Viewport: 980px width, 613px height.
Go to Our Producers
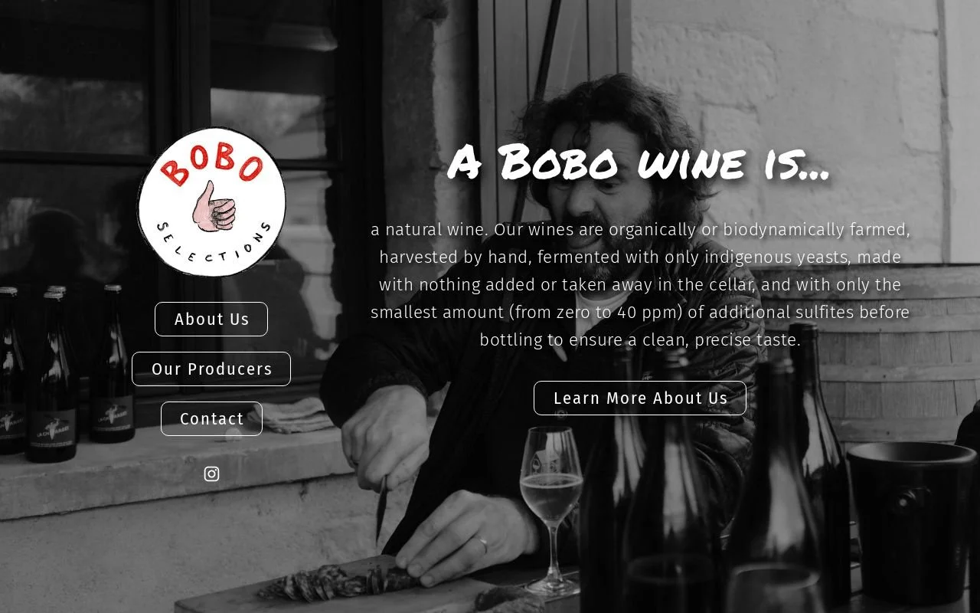click(211, 369)
